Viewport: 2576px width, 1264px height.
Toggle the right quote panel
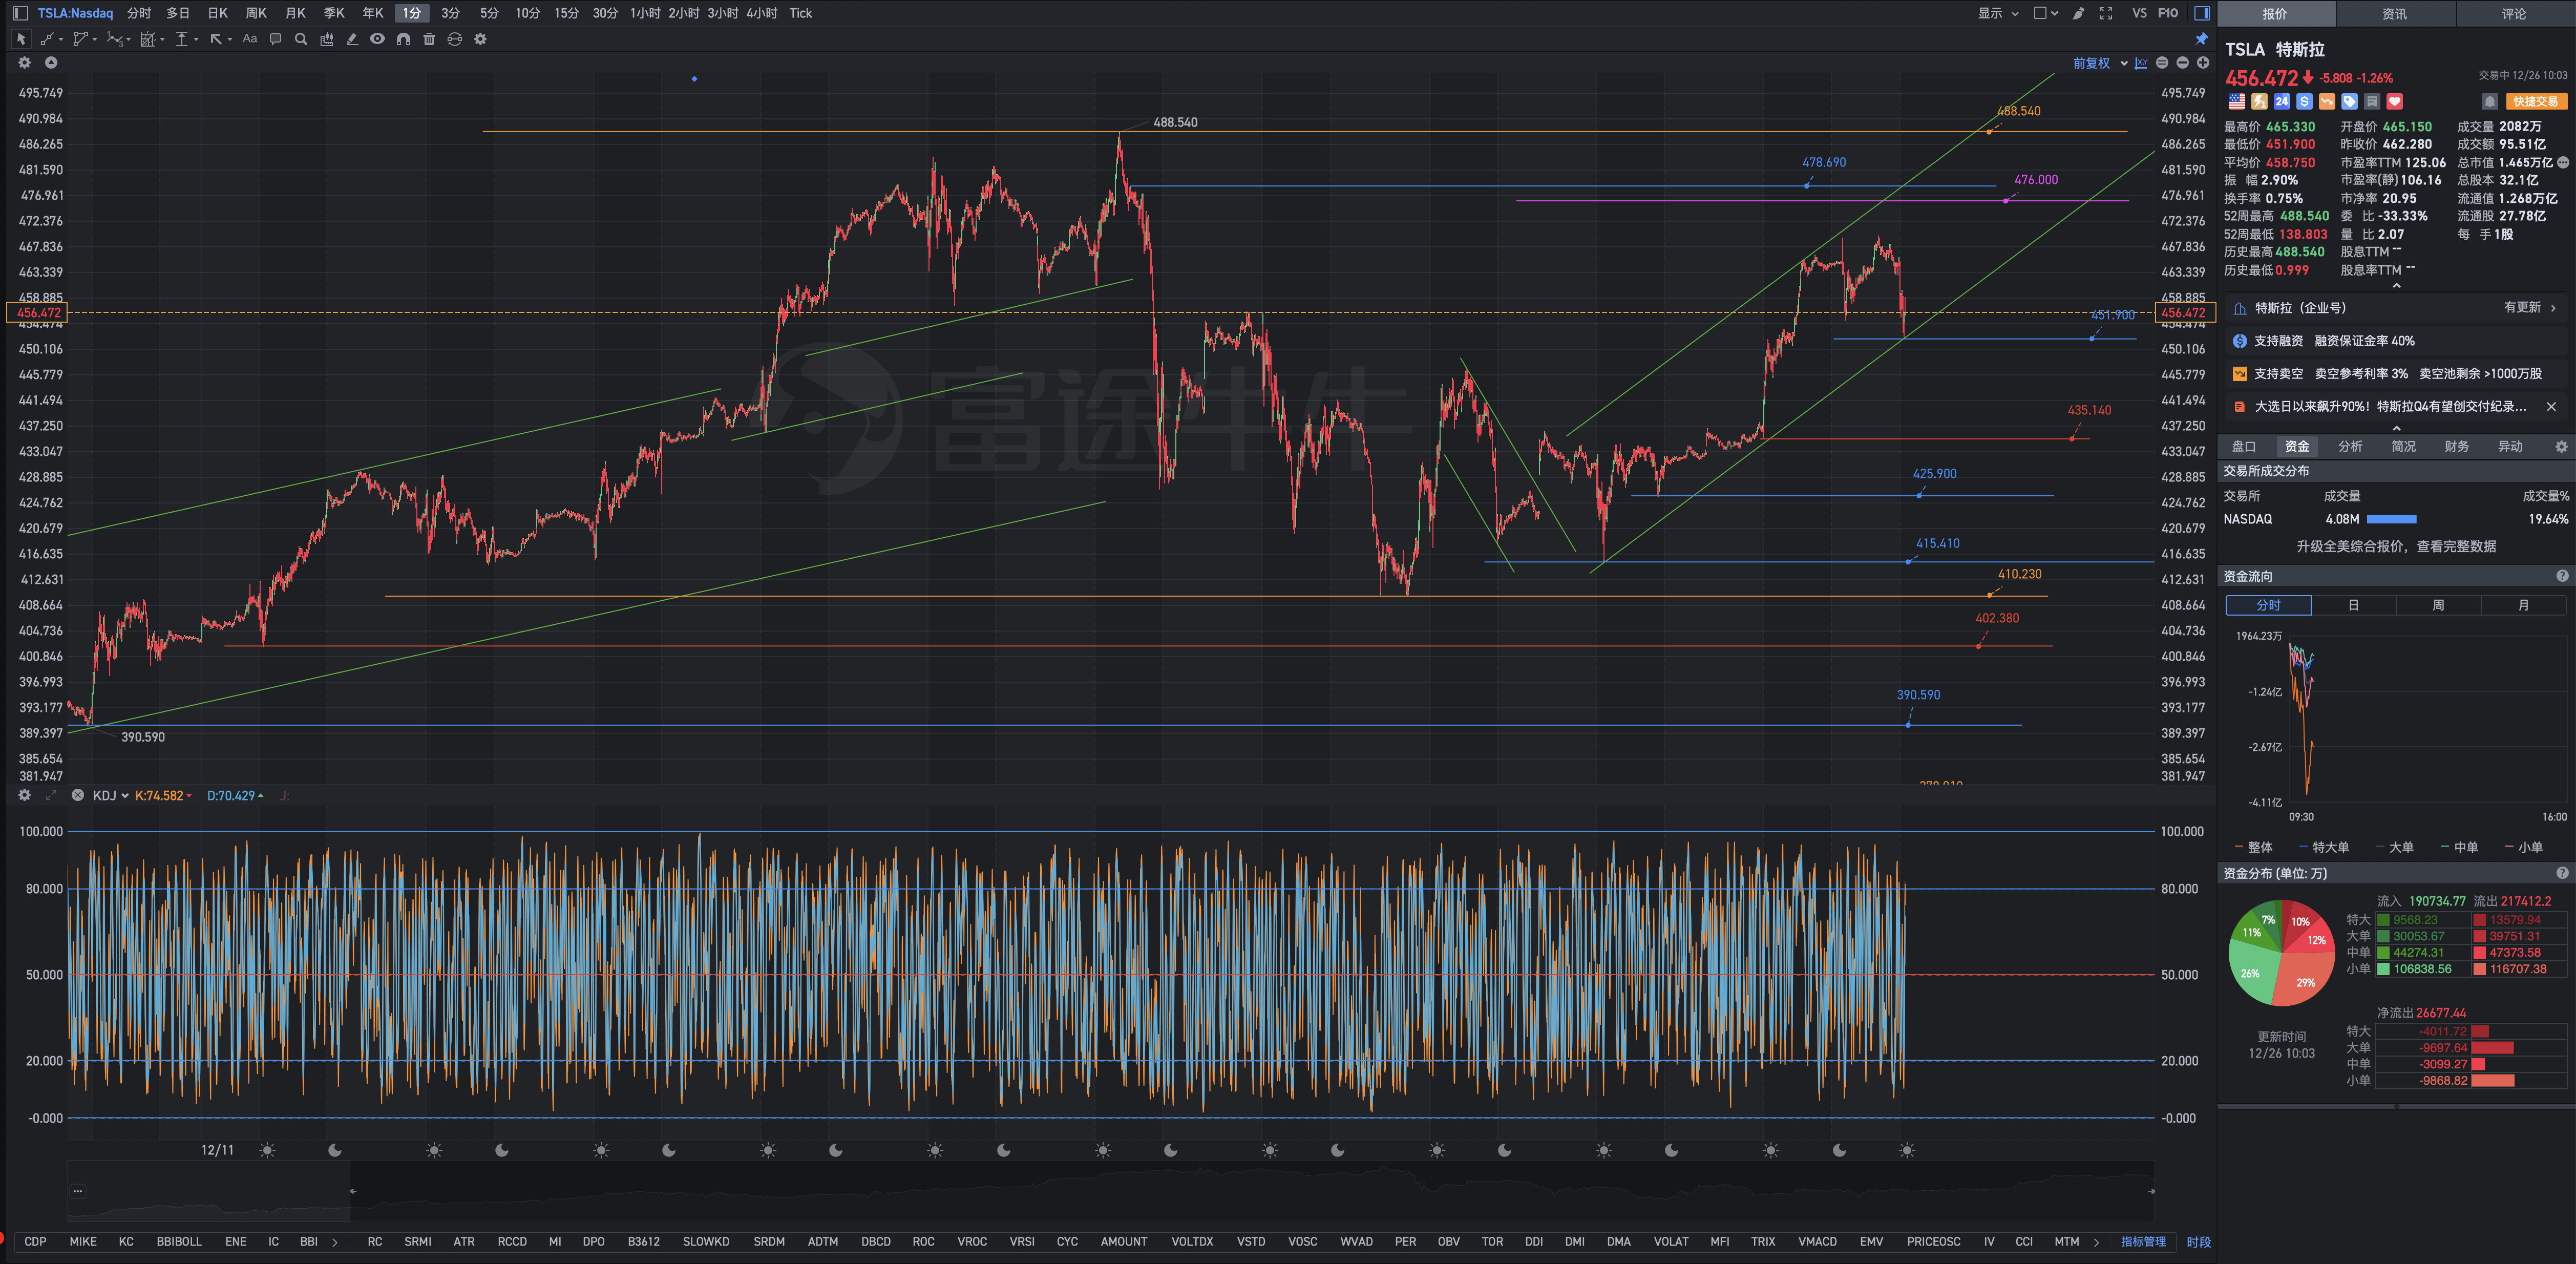click(x=2202, y=13)
